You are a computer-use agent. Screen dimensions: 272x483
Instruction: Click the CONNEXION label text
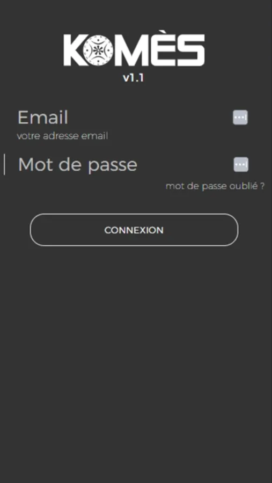(x=134, y=230)
